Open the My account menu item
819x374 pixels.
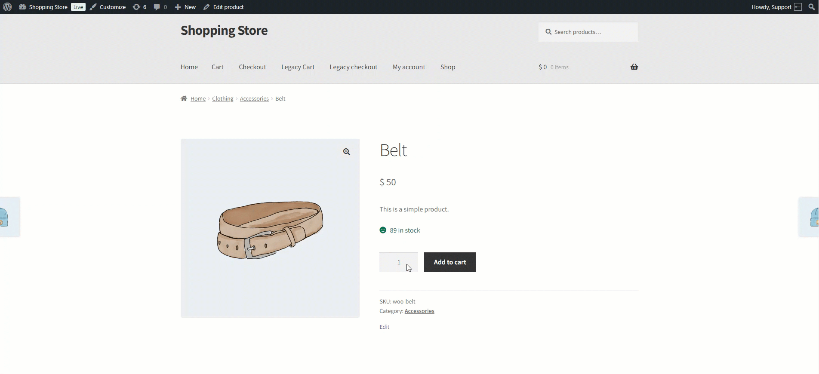[409, 67]
